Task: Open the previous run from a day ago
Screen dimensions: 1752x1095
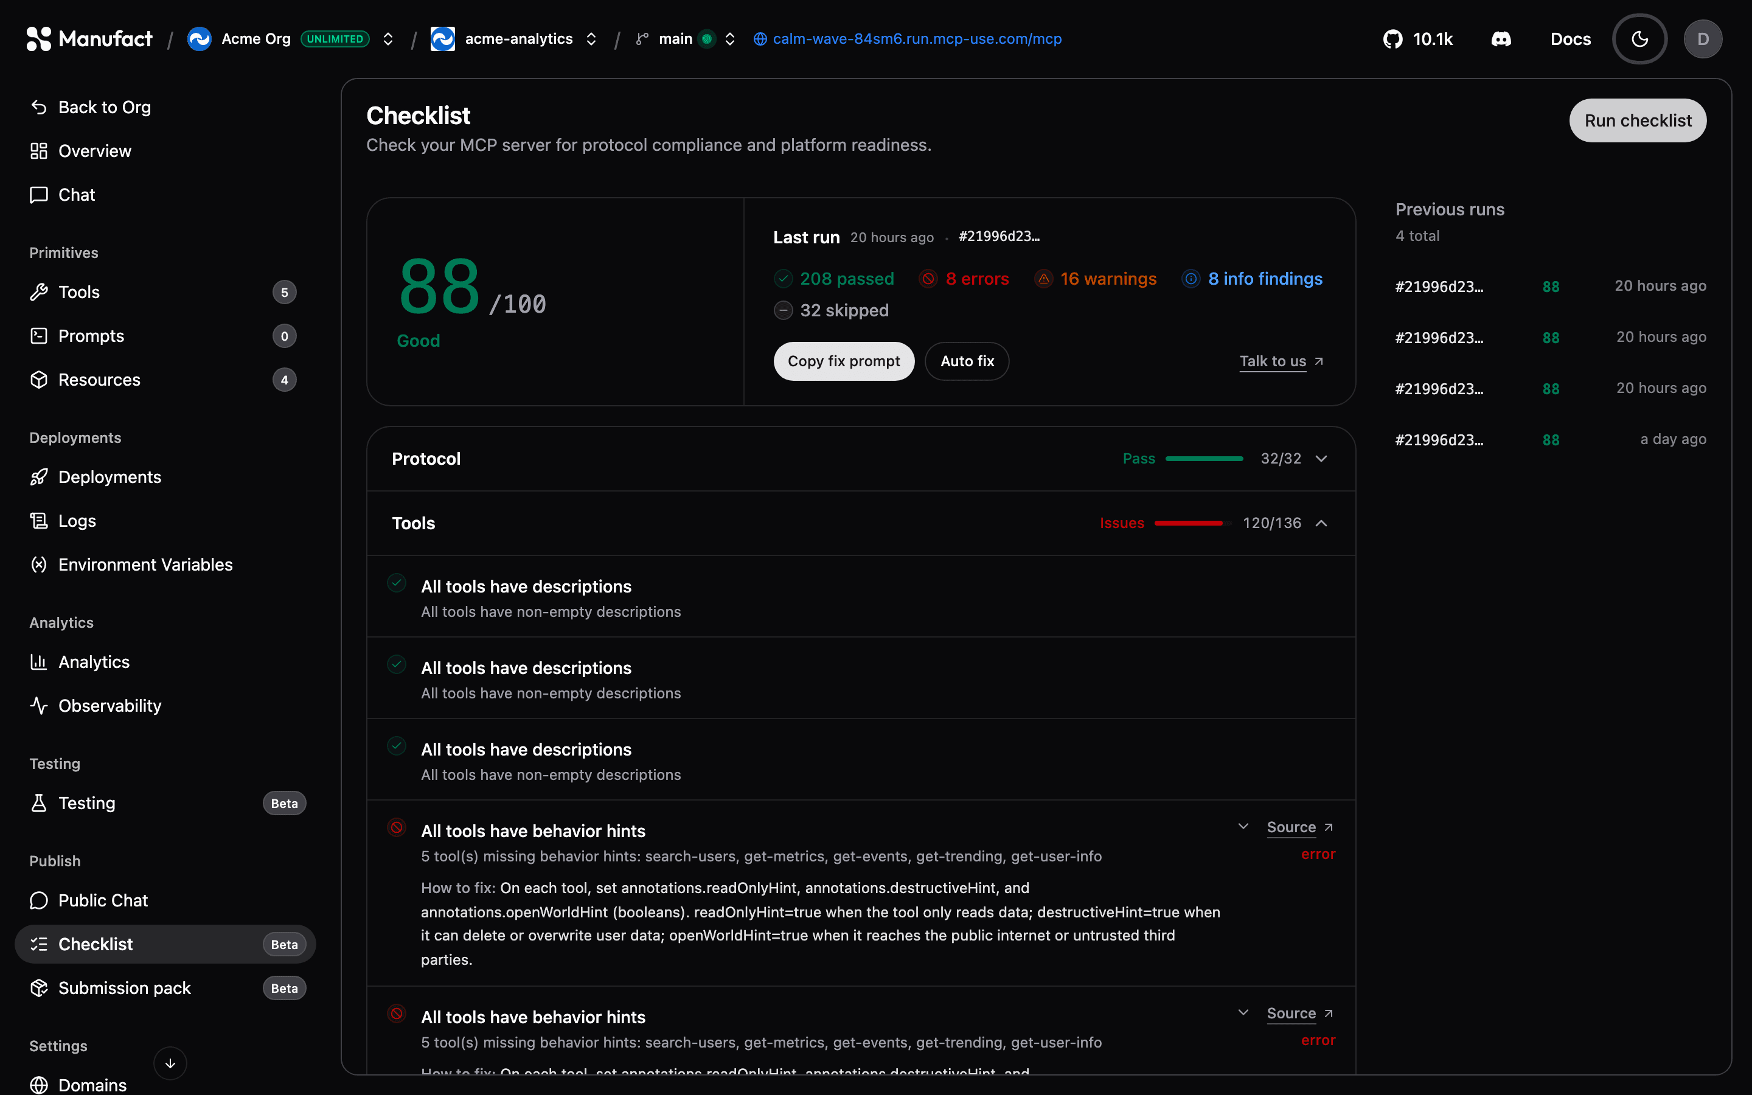Action: click(x=1550, y=440)
